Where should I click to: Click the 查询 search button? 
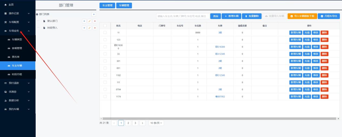tap(216, 16)
